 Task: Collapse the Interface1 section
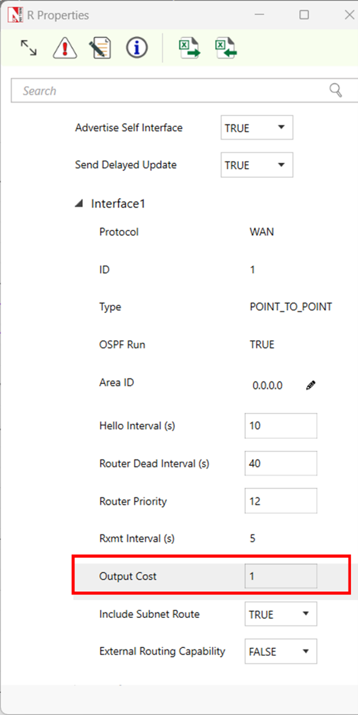coord(79,204)
